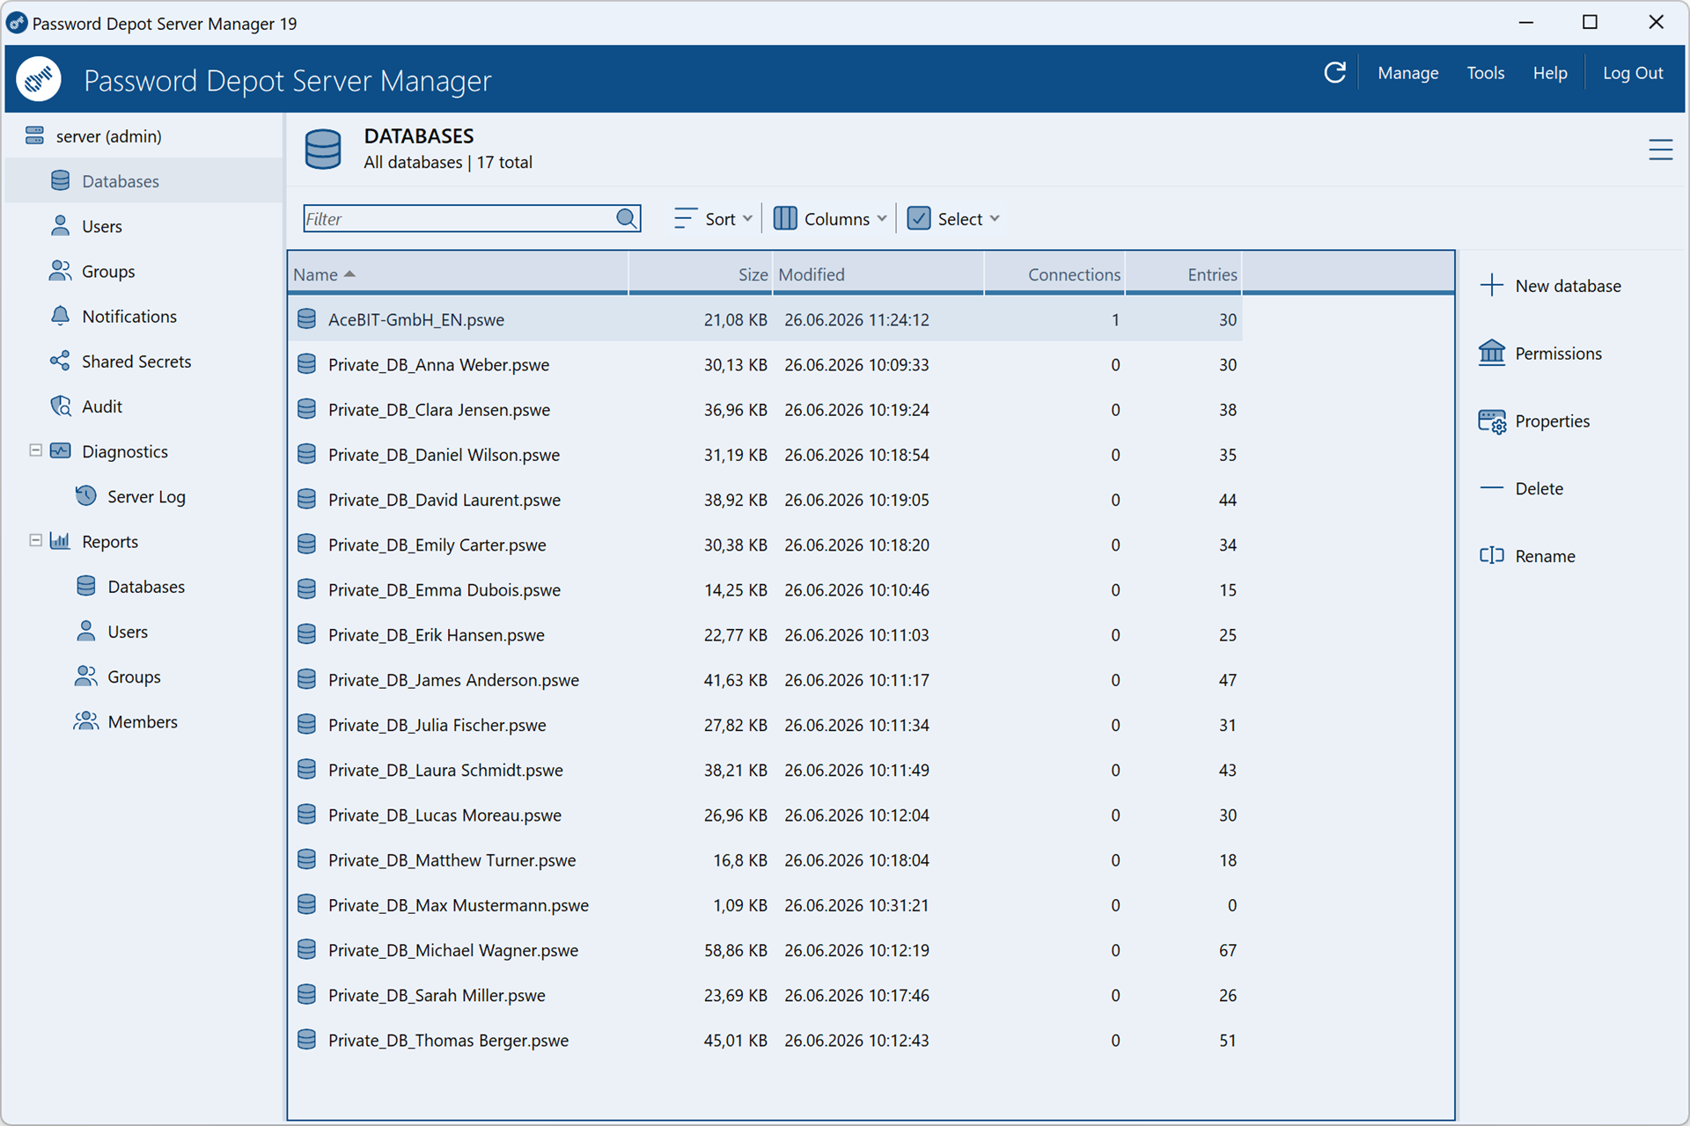This screenshot has width=1690, height=1126.
Task: Select the Private_DB_Clara Jensen.pswe row
Action: click(x=766, y=409)
